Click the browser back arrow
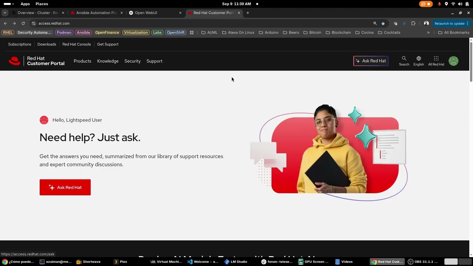Image resolution: width=473 pixels, height=266 pixels. [5, 23]
